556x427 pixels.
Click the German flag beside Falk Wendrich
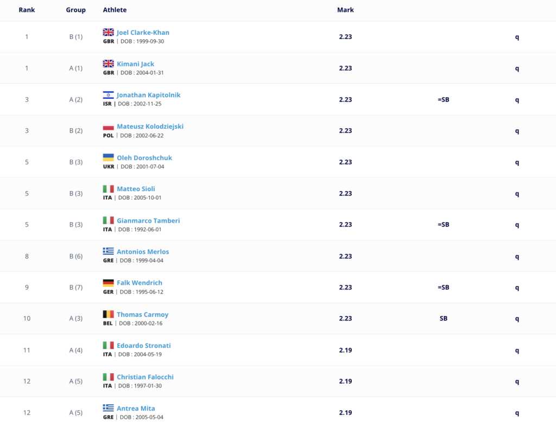click(108, 282)
